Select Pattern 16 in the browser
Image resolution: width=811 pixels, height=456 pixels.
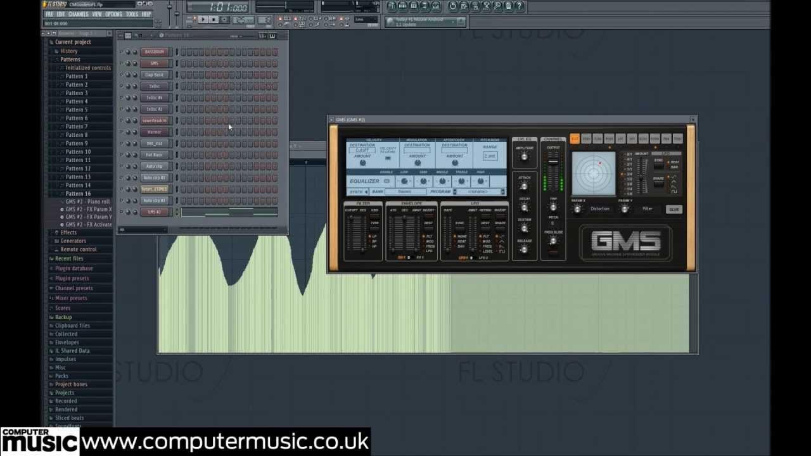click(x=78, y=193)
